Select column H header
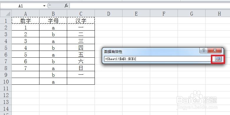230x115 pixels. click(218, 14)
